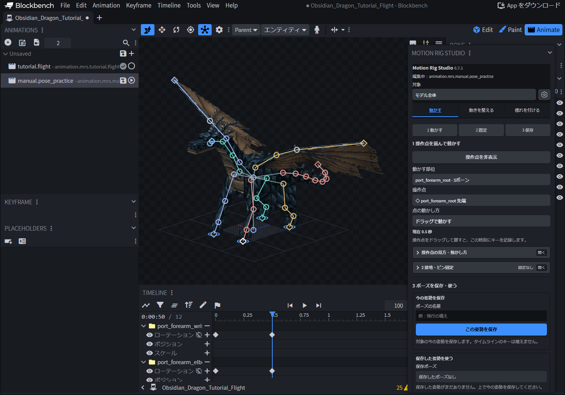The image size is (565, 395).
Task: Select the Rotate tool in the toolbar
Action: [176, 30]
